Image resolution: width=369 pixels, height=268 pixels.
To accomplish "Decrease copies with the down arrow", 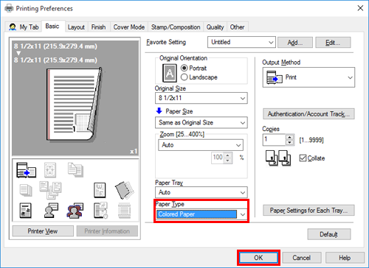I will (x=290, y=143).
